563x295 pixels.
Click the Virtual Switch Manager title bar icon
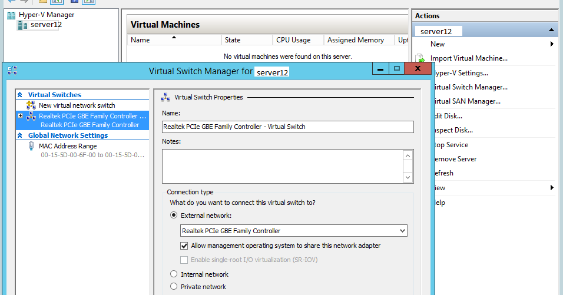click(x=12, y=70)
